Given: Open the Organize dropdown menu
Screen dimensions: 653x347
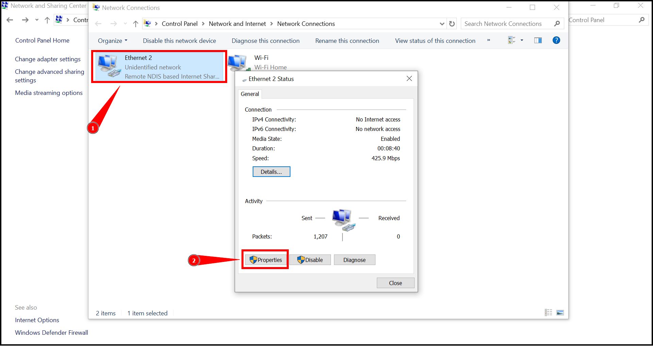Looking at the screenshot, I should pos(113,41).
